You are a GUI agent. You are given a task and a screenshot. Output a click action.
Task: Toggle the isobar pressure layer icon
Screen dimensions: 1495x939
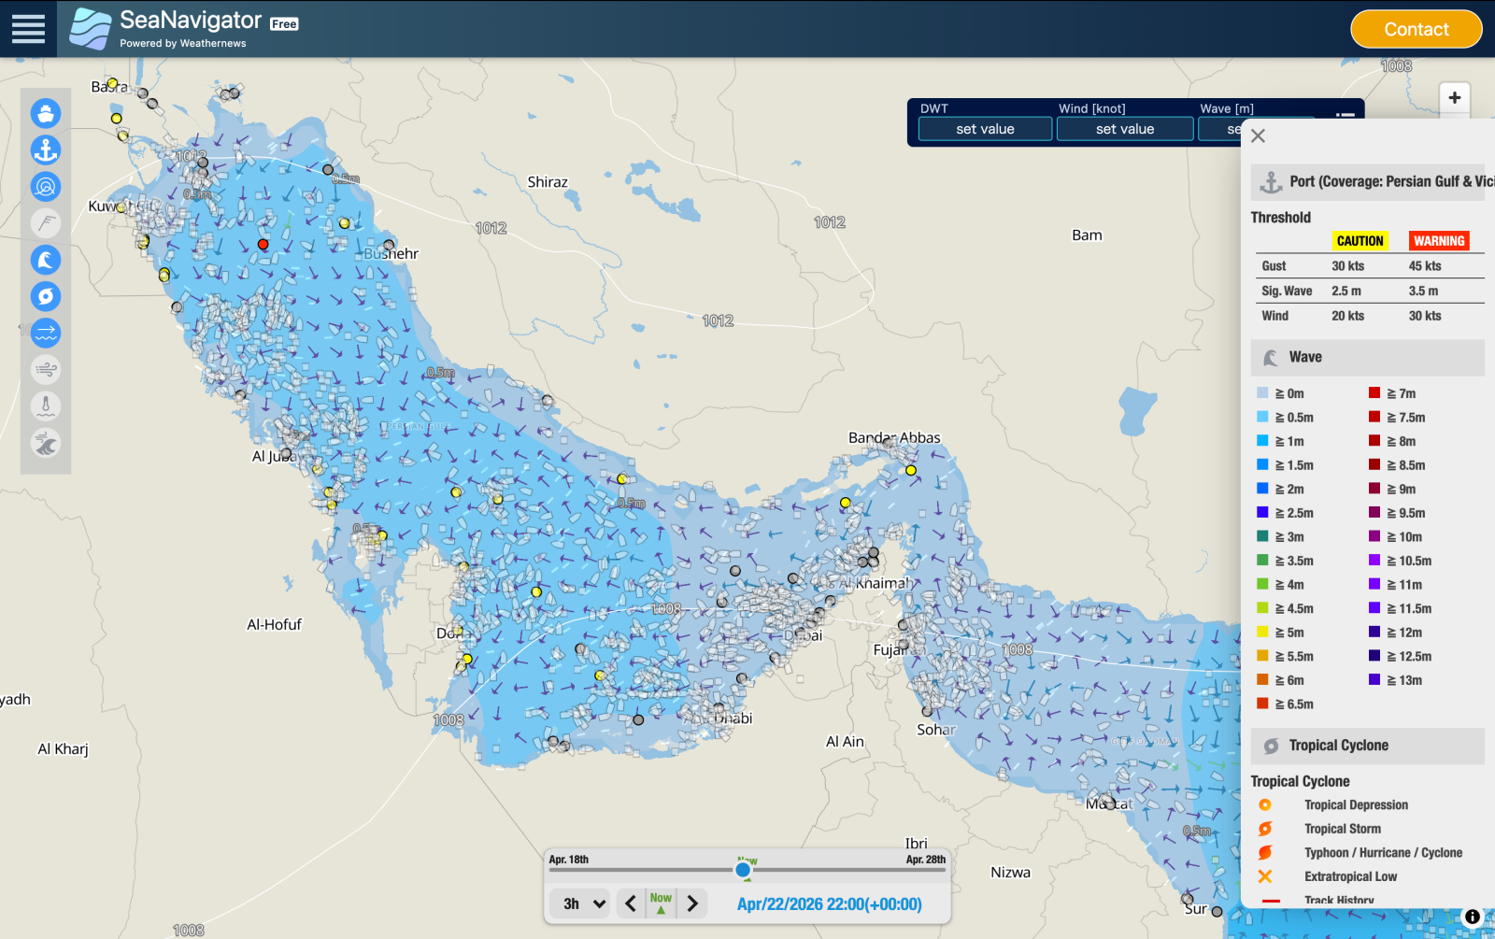[x=46, y=187]
